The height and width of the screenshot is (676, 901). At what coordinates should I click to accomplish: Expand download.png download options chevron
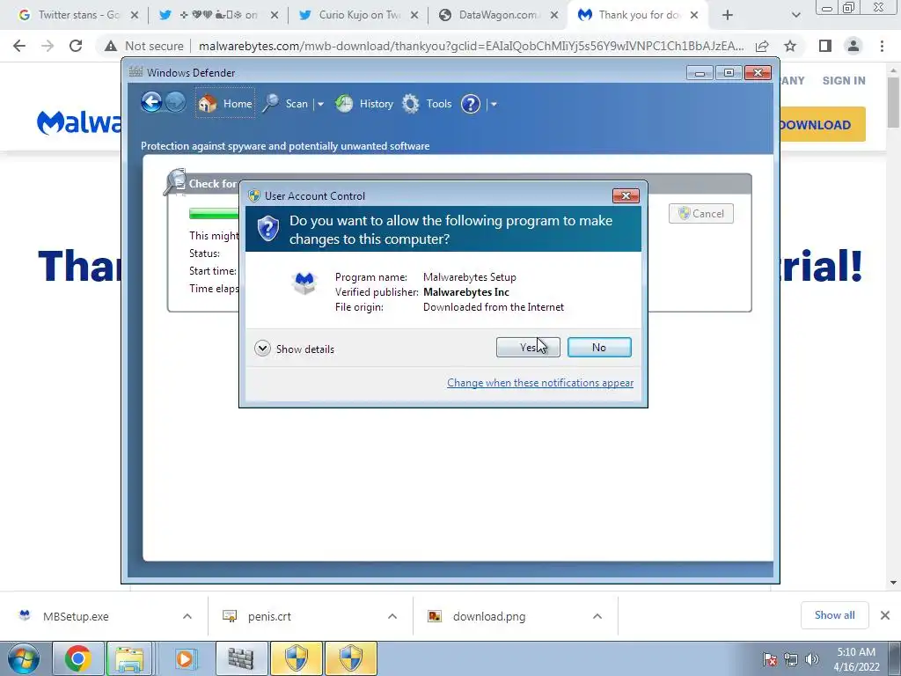[597, 616]
